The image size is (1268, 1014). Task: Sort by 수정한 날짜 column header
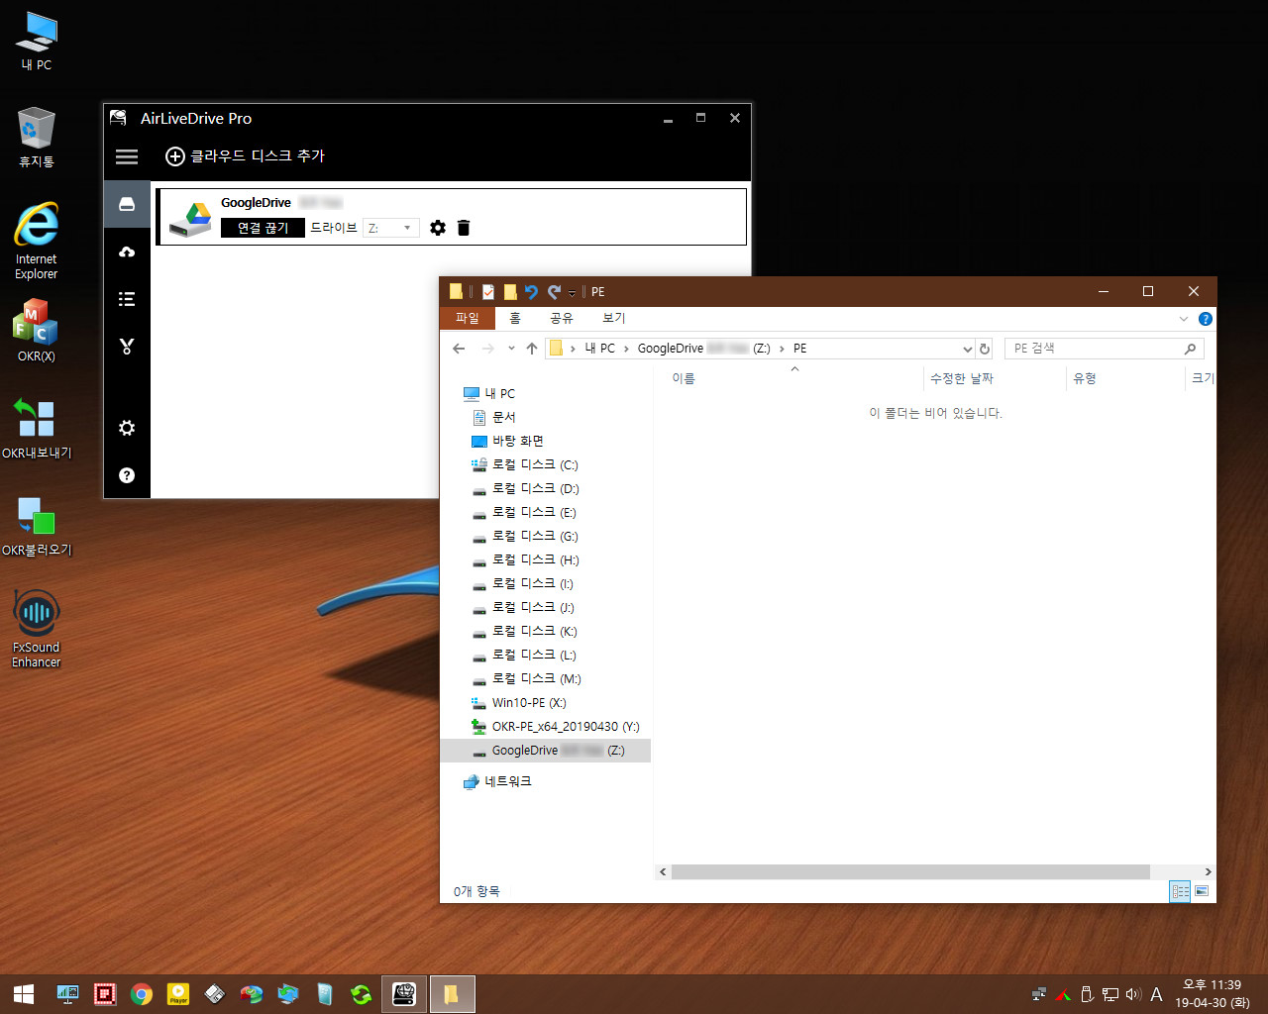pos(961,378)
